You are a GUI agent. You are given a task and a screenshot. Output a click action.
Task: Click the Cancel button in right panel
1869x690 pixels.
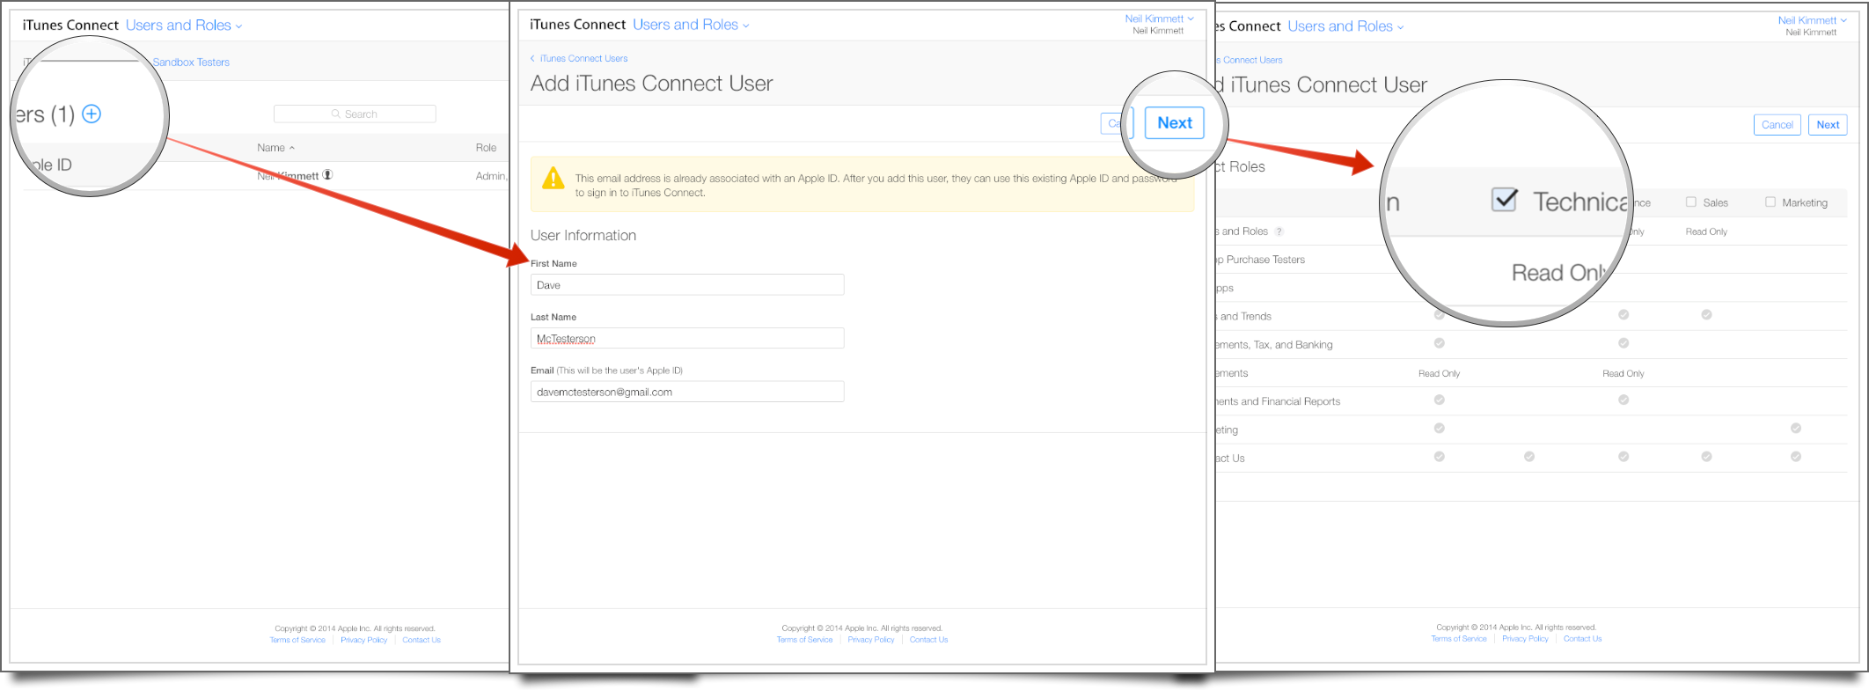1777,125
